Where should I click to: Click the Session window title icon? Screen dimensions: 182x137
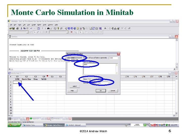(x=10, y=37)
